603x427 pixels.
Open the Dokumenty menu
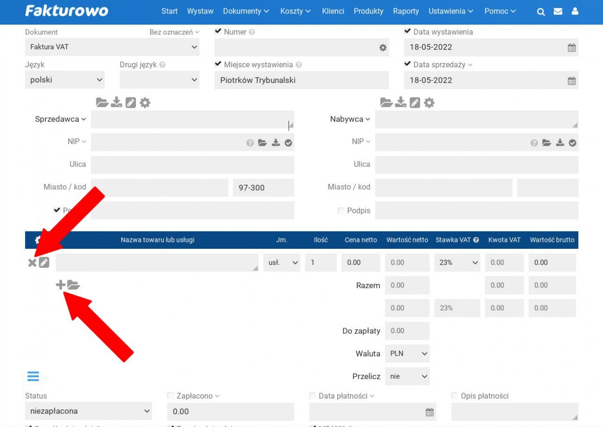pyautogui.click(x=246, y=11)
